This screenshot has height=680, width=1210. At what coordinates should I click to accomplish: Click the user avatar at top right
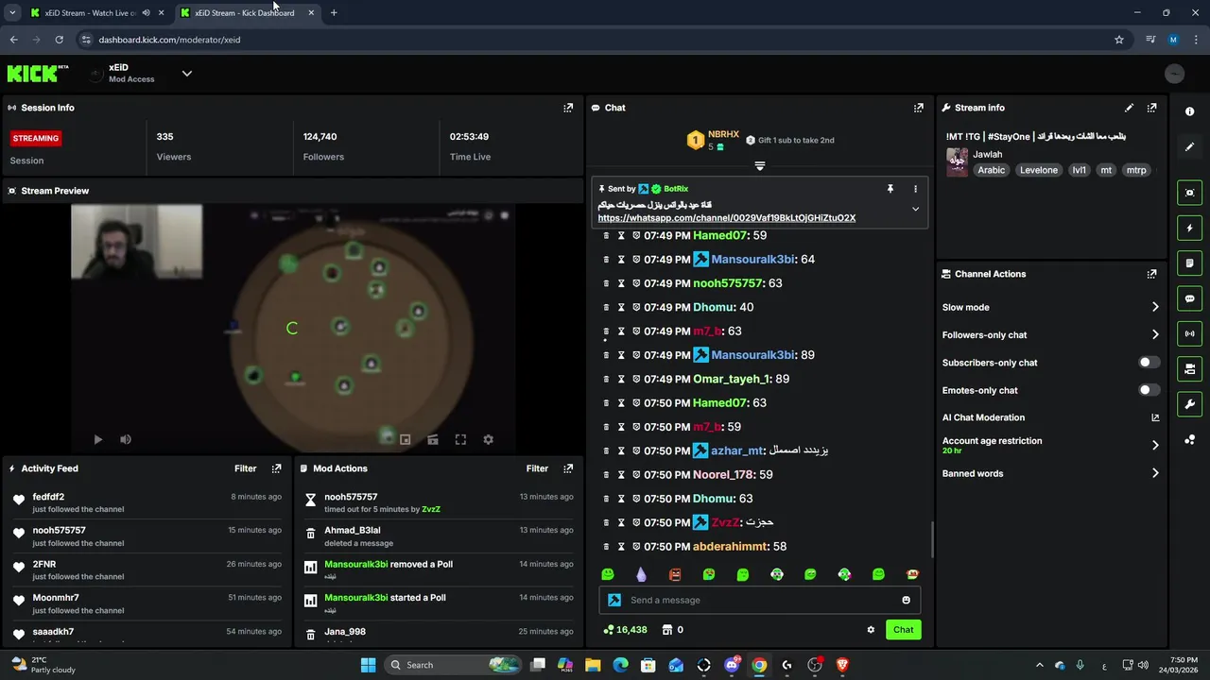(1174, 74)
